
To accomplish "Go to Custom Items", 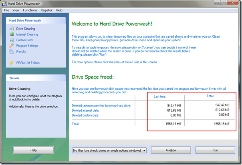I will click(25, 40).
